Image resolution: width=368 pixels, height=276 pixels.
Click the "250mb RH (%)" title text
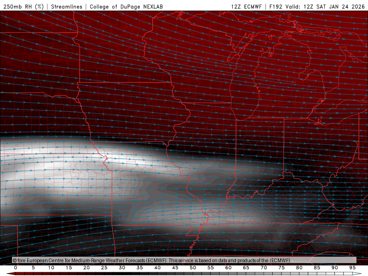pos(23,6)
